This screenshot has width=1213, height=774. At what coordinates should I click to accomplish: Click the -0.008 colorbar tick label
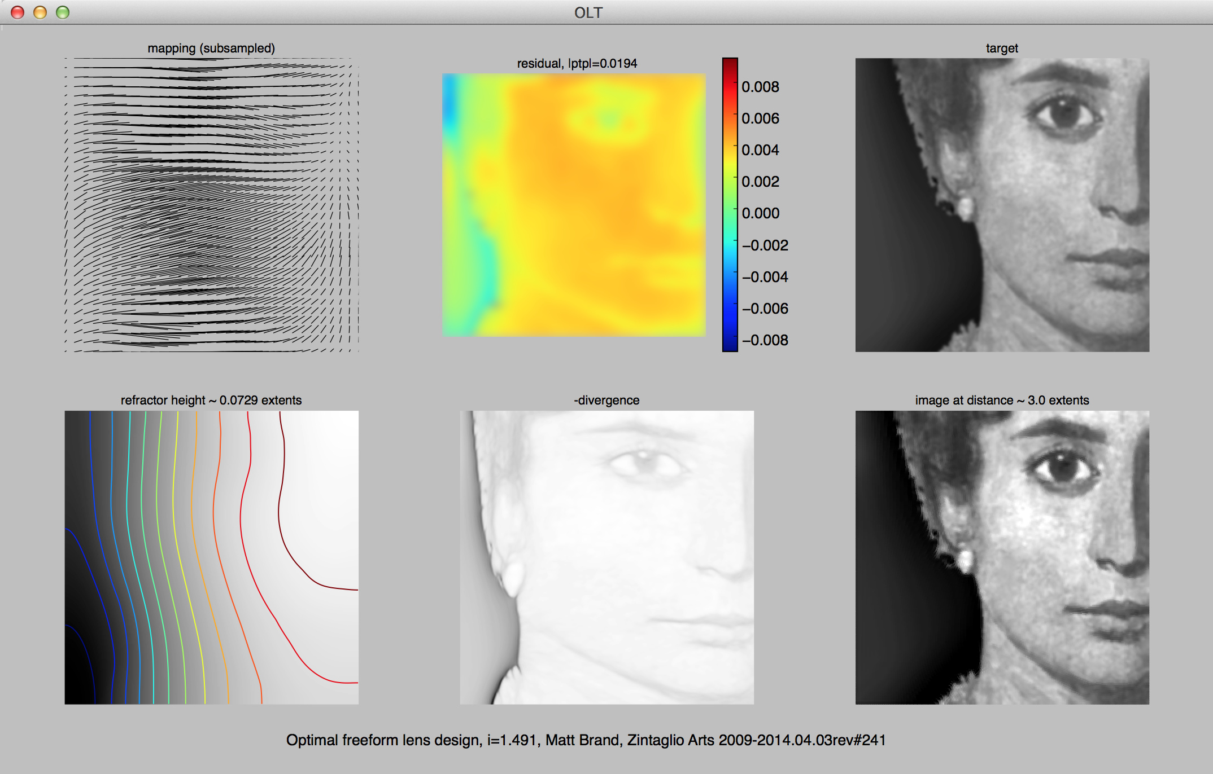[x=765, y=340]
